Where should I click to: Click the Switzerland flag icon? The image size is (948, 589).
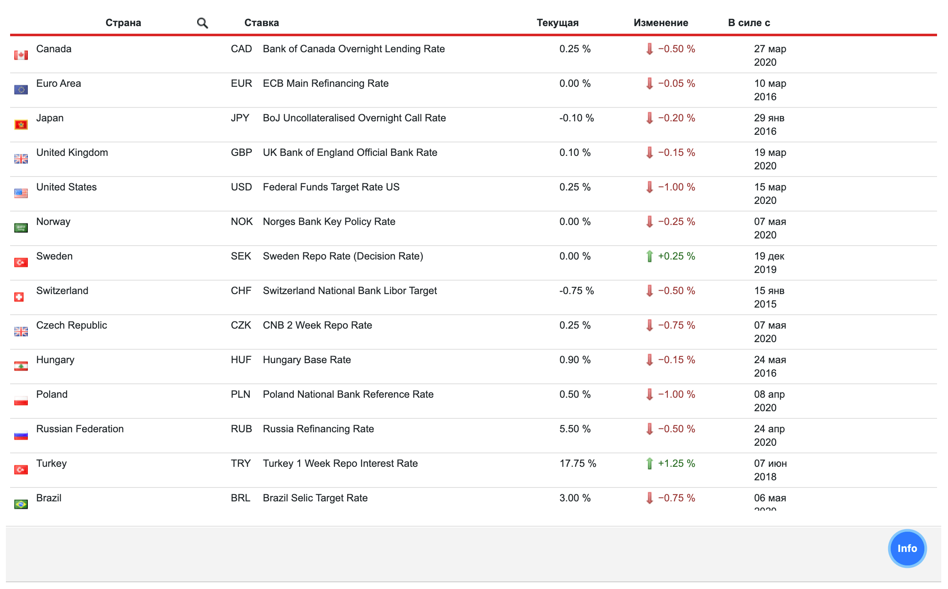click(19, 297)
